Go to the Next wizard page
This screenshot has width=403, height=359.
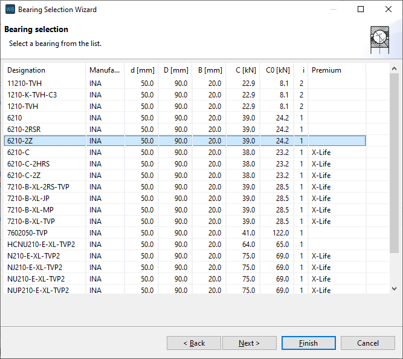point(249,343)
